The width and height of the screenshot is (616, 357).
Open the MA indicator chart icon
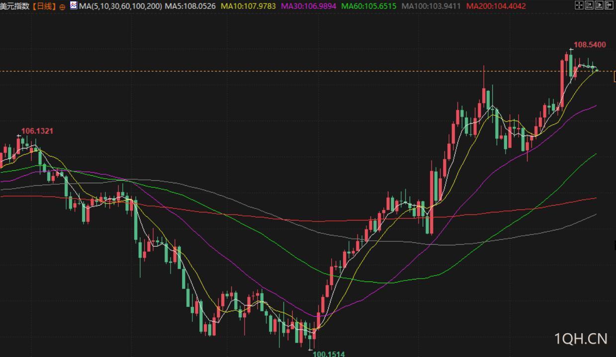(74, 5)
